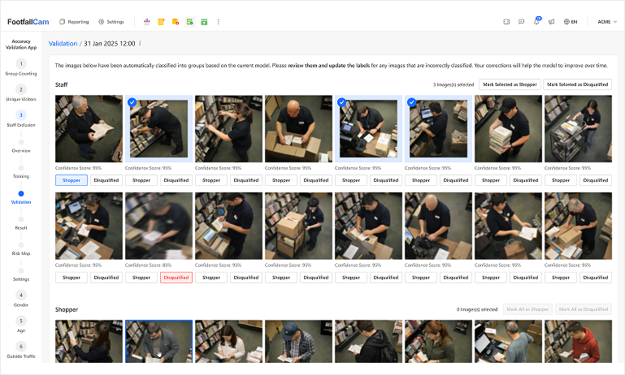This screenshot has width=625, height=375.
Task: Select step 2 Unique Visitors
Action: click(x=21, y=93)
